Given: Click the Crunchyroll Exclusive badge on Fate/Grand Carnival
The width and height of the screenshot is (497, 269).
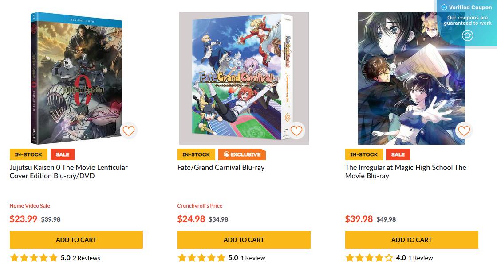Looking at the screenshot, I should click(242, 154).
